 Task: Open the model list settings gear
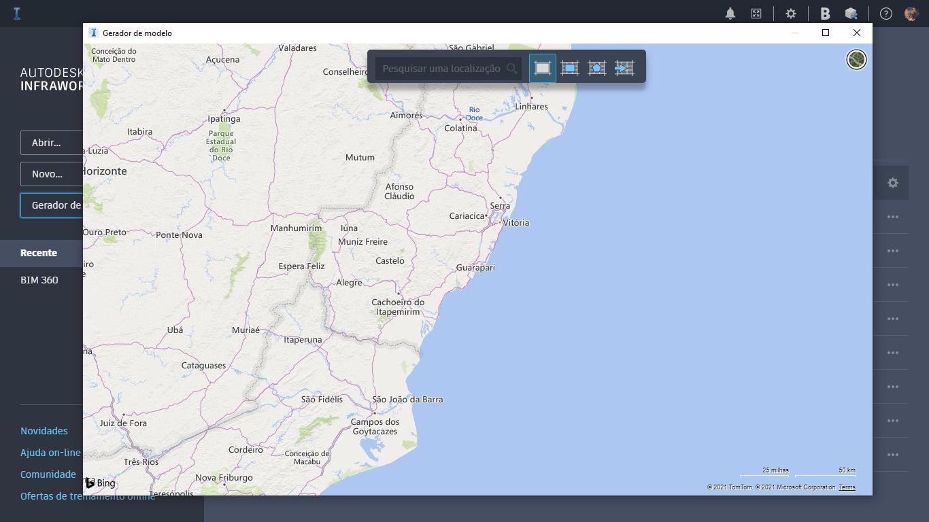pos(893,183)
